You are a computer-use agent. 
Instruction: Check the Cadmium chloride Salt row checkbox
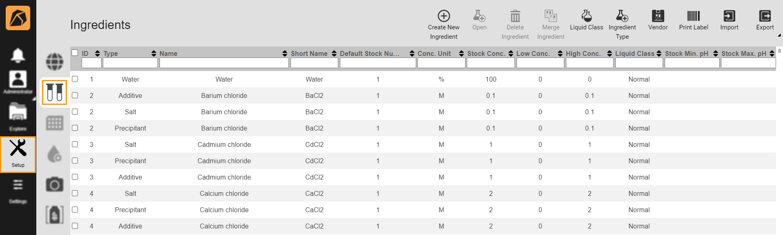click(x=75, y=144)
